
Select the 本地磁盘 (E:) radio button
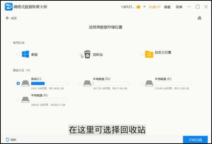[142, 83]
